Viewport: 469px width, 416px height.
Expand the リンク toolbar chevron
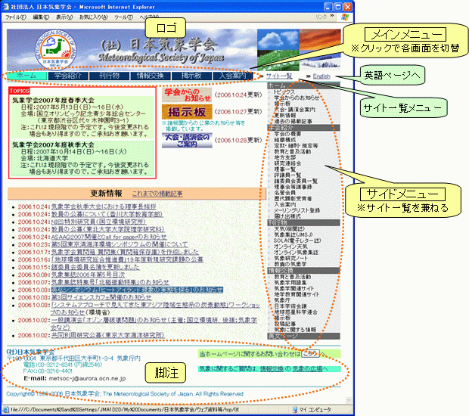(332, 16)
